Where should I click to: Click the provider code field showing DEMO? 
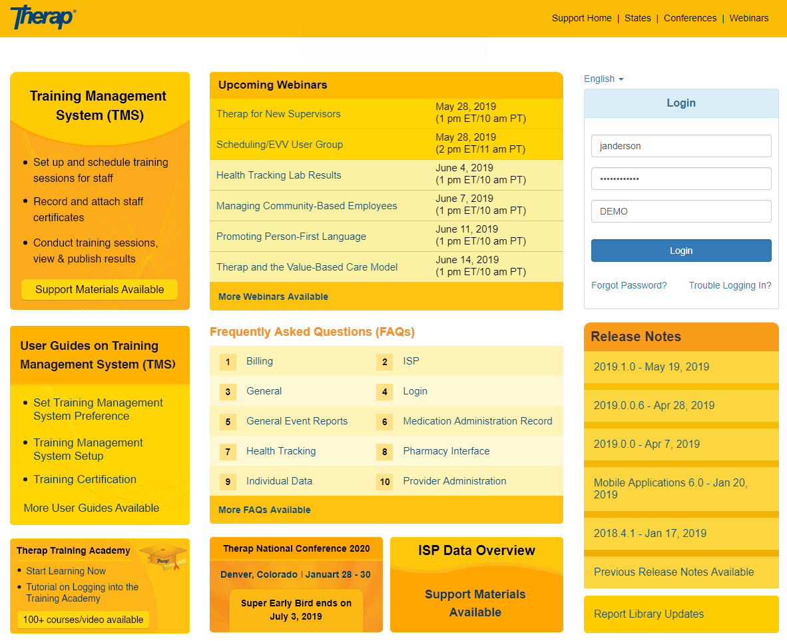tap(680, 211)
